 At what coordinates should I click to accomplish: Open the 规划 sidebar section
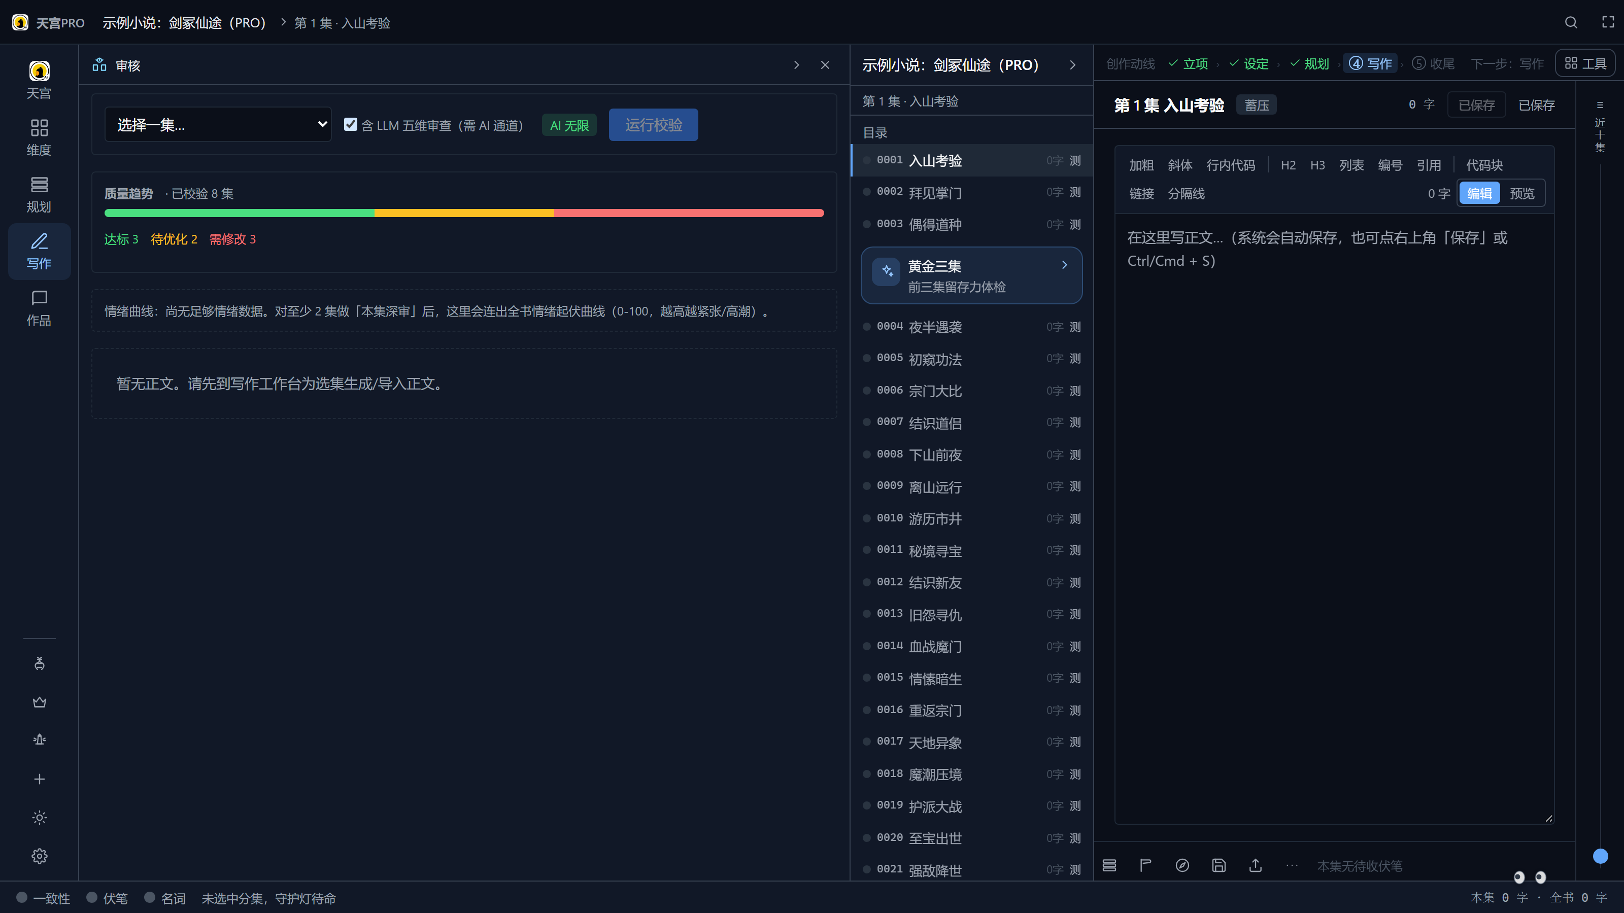pyautogui.click(x=39, y=194)
